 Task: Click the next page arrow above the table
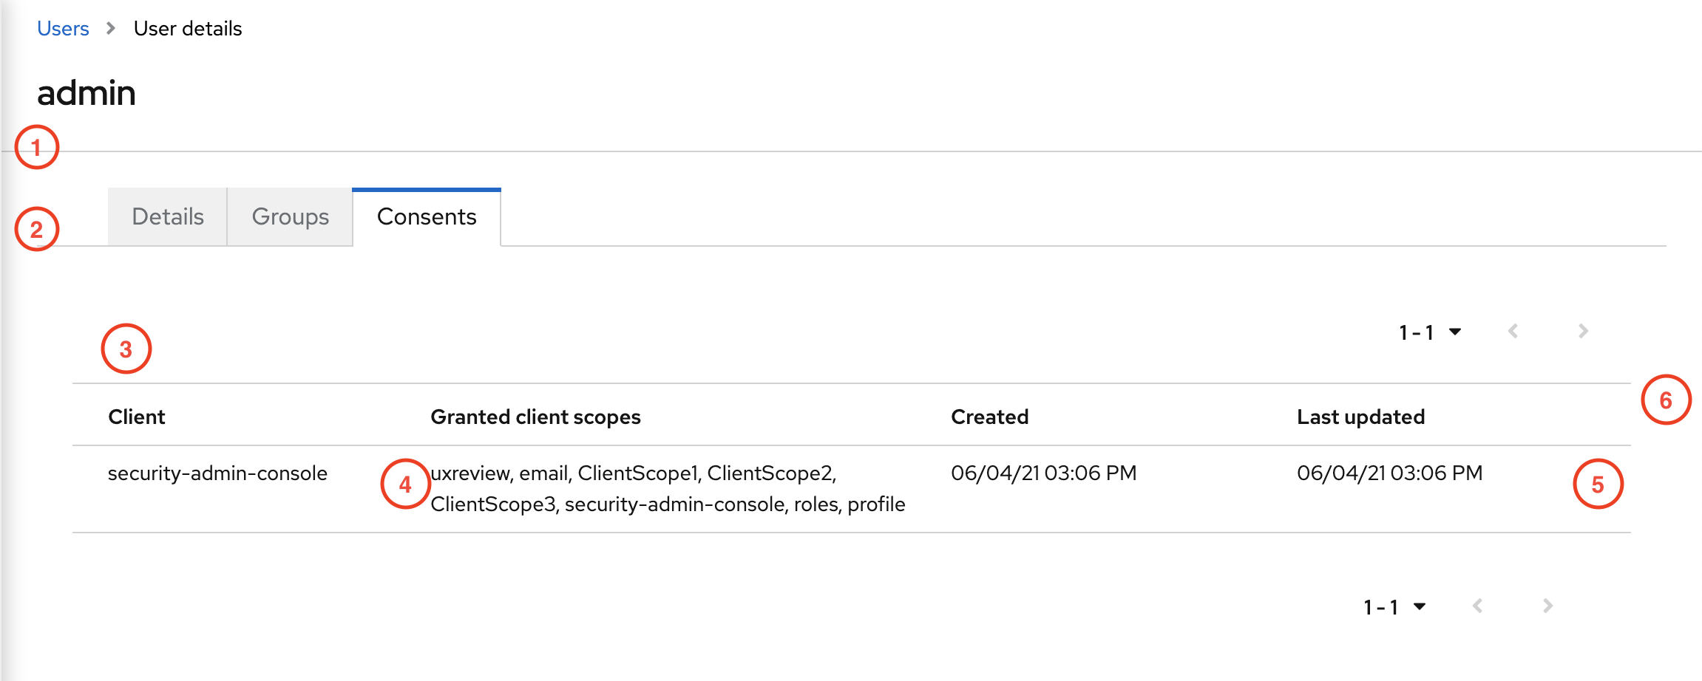click(x=1582, y=331)
